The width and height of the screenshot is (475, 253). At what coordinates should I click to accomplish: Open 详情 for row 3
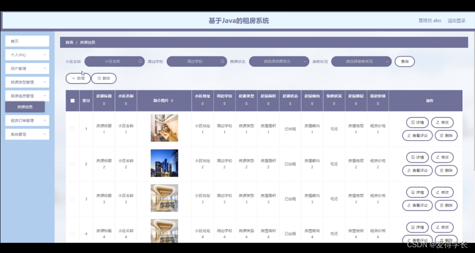(417, 193)
